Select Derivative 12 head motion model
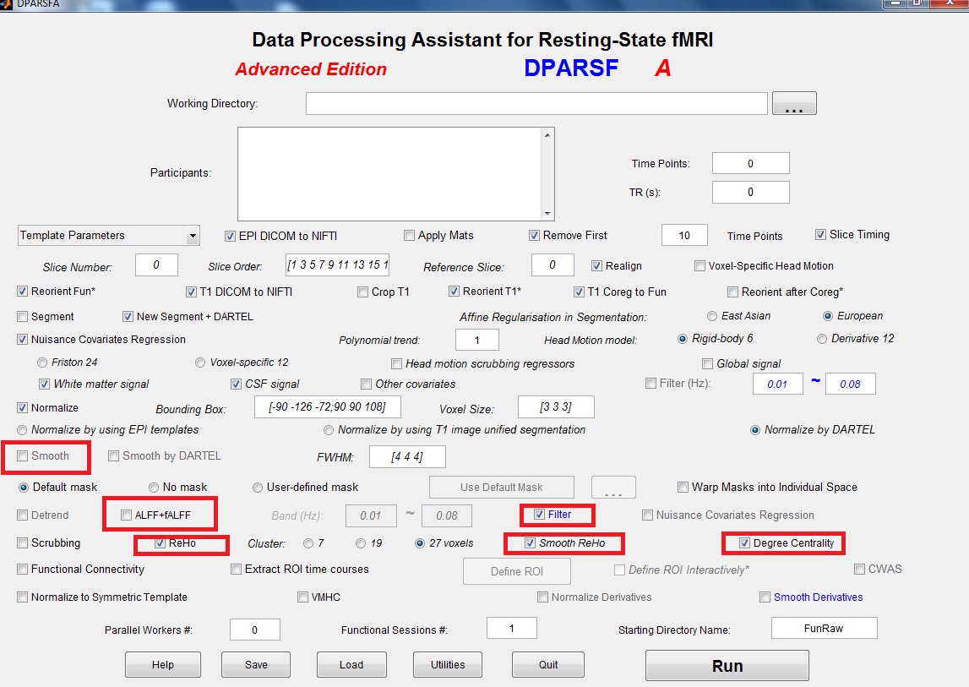 (x=822, y=339)
